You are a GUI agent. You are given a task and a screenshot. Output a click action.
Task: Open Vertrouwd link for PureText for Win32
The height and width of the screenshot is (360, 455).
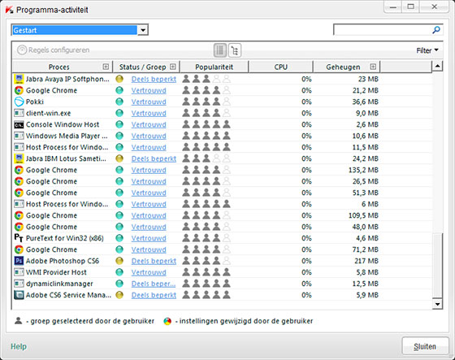coord(149,238)
